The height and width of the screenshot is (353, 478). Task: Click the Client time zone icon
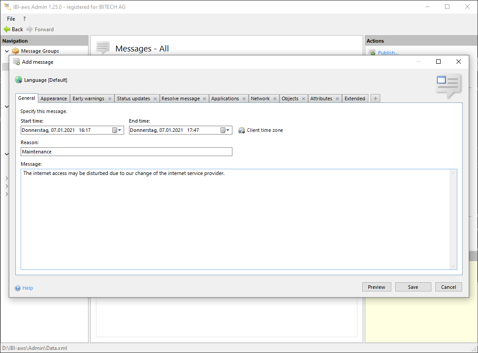[x=242, y=130]
